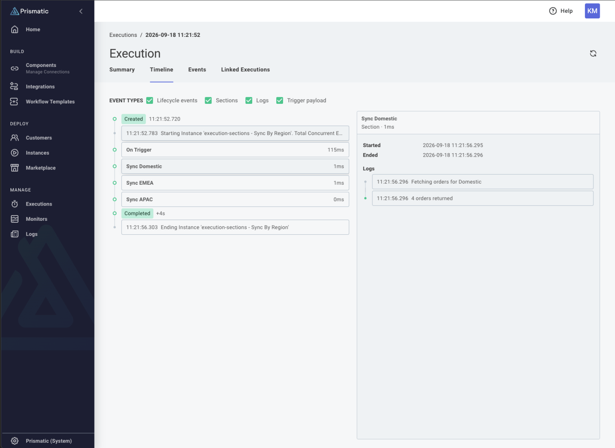This screenshot has width=615, height=448.
Task: Click the 'Starting Instance' log entry
Action: click(235, 133)
